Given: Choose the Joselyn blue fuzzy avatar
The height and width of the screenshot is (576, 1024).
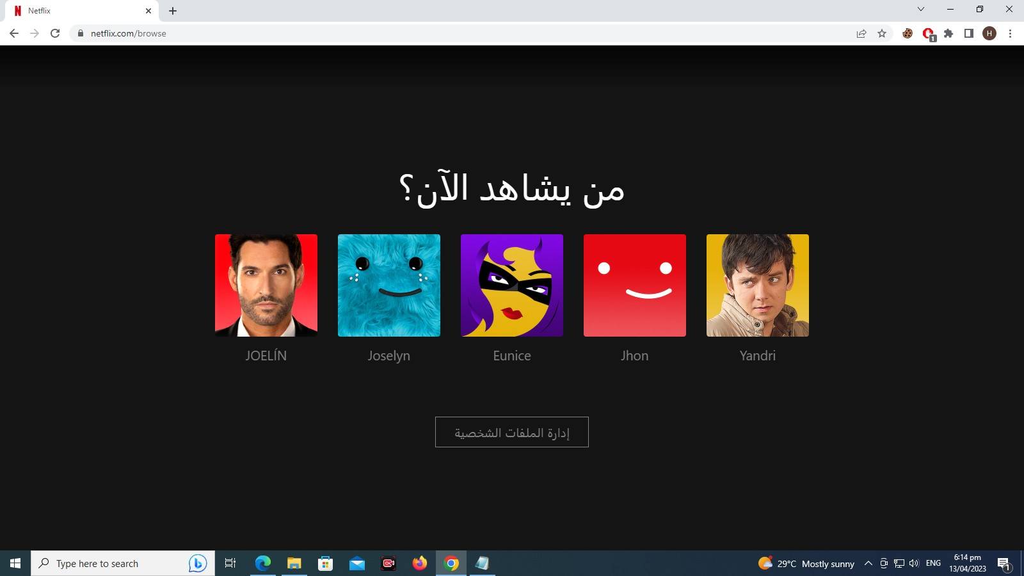Looking at the screenshot, I should (x=389, y=285).
